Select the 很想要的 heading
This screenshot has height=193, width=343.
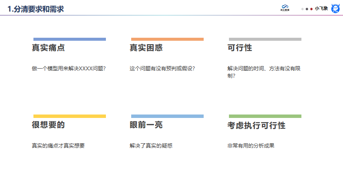48,125
